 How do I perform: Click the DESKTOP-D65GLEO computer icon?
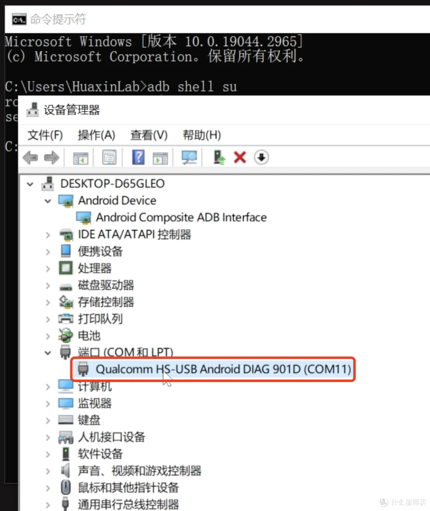pos(48,184)
